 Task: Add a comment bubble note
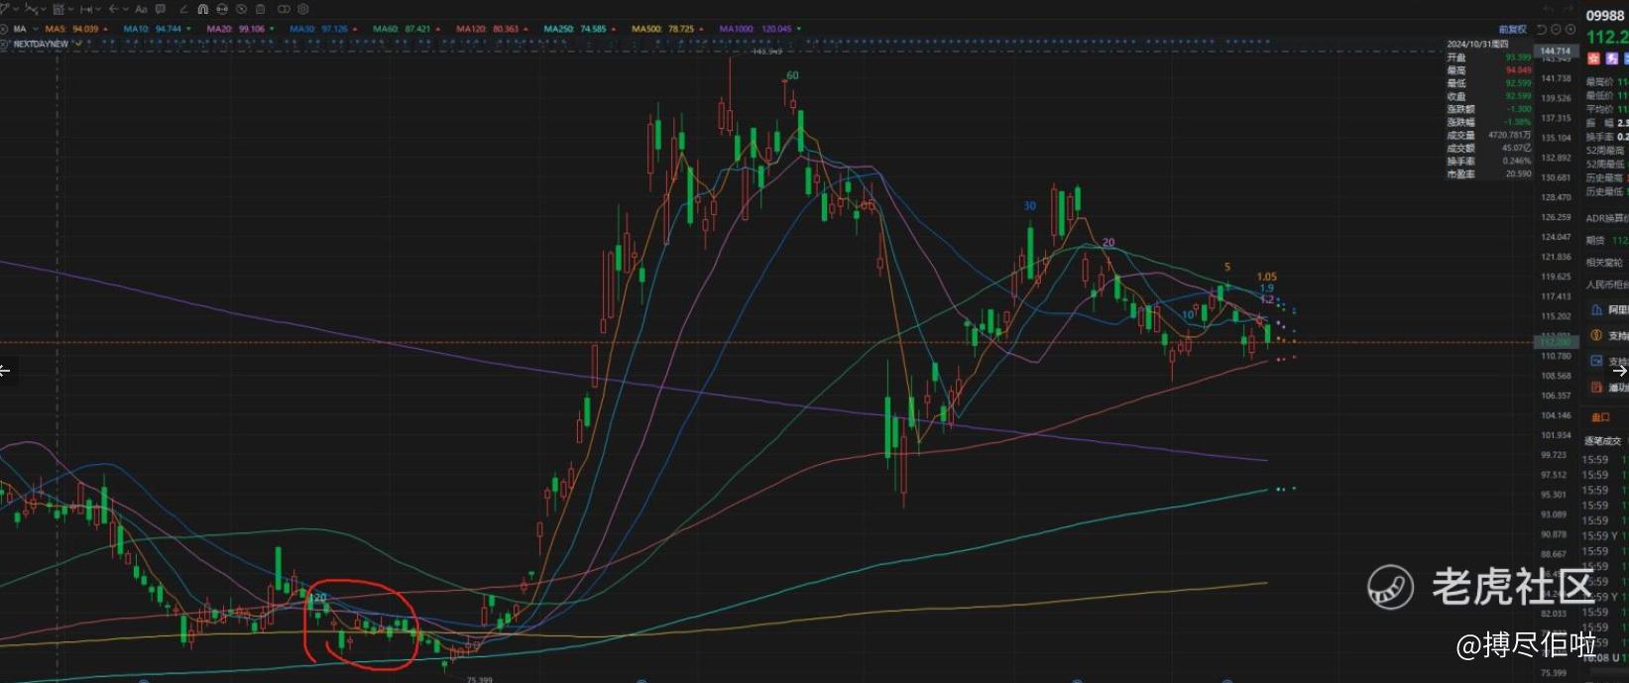pos(161,9)
